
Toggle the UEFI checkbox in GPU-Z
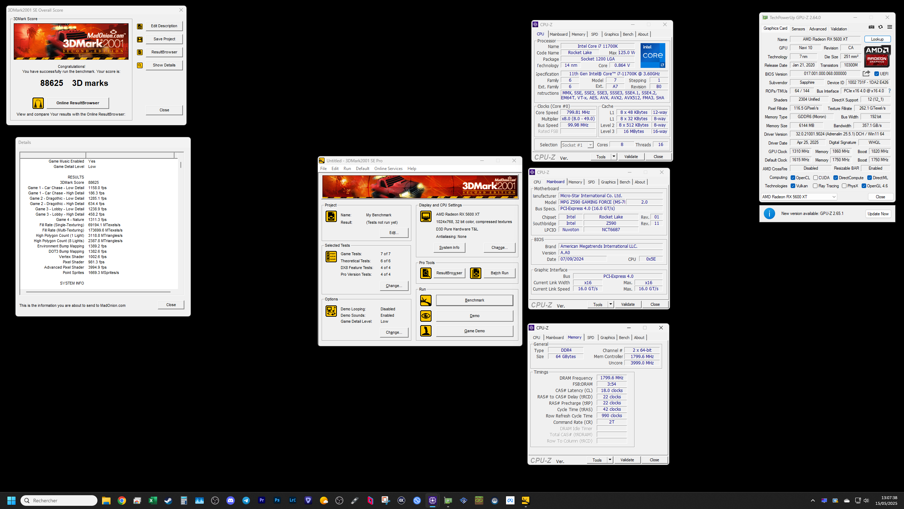click(x=877, y=74)
